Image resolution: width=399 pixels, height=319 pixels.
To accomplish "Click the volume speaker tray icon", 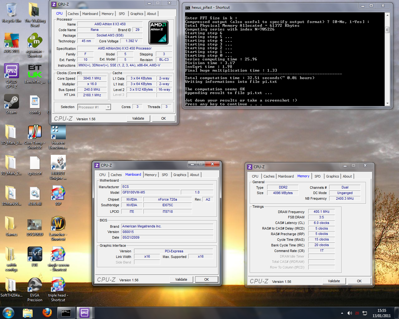I will coord(349,313).
